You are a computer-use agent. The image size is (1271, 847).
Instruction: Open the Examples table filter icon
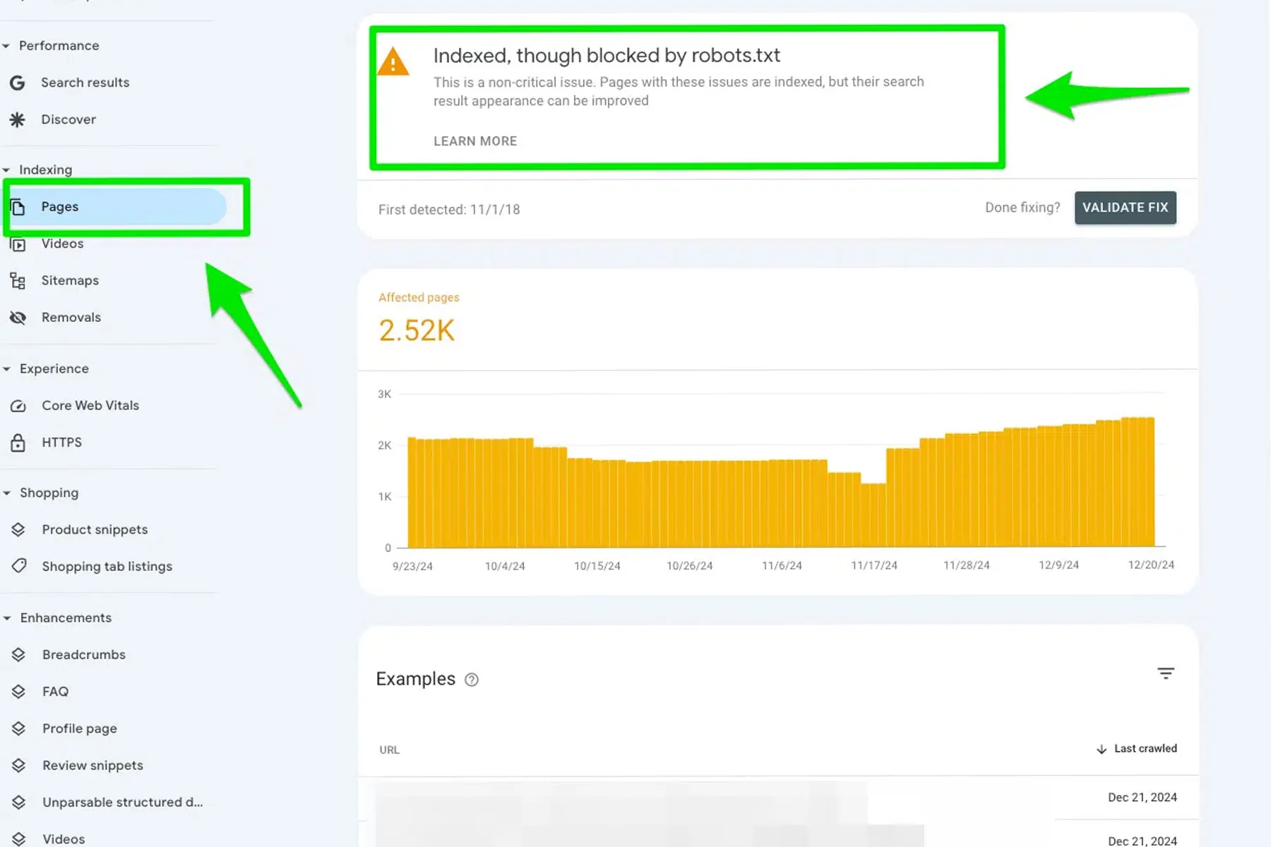pos(1166,673)
